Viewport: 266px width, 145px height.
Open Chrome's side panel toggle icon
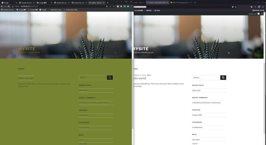tap(124, 6)
